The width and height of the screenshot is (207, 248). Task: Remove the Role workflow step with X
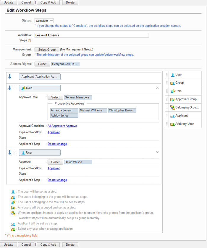pos(157,88)
